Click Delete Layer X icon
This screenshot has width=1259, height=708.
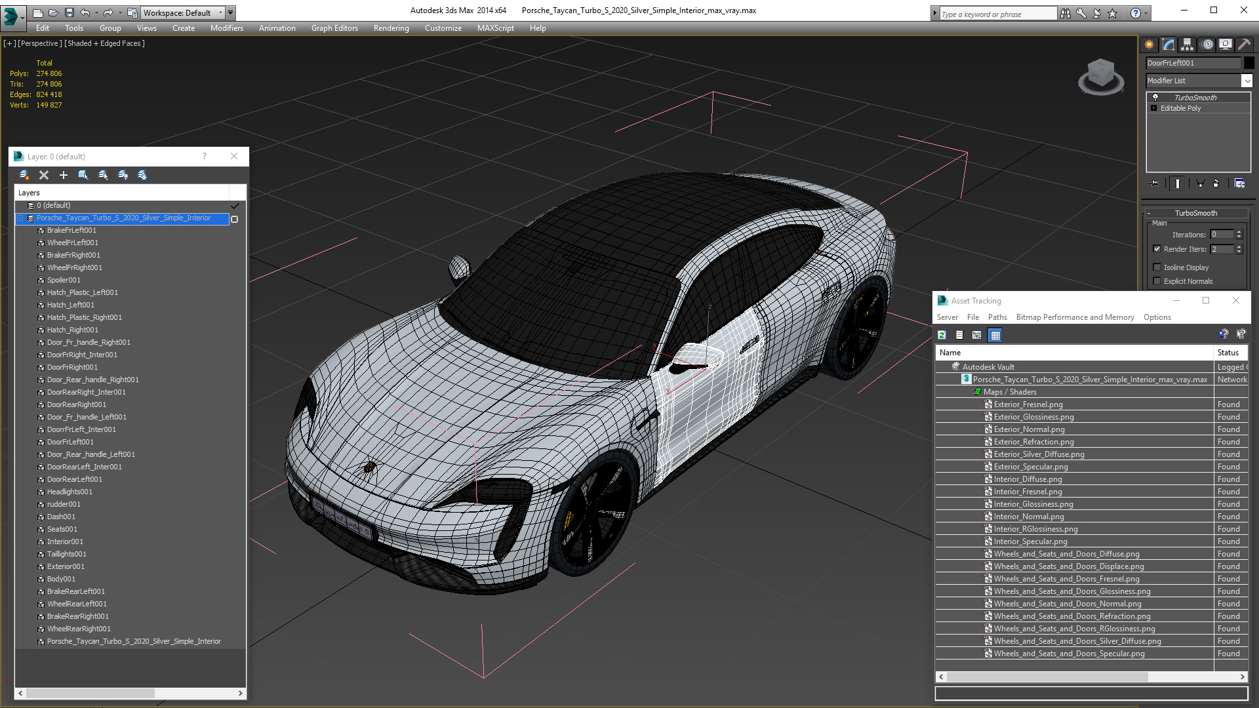44,175
